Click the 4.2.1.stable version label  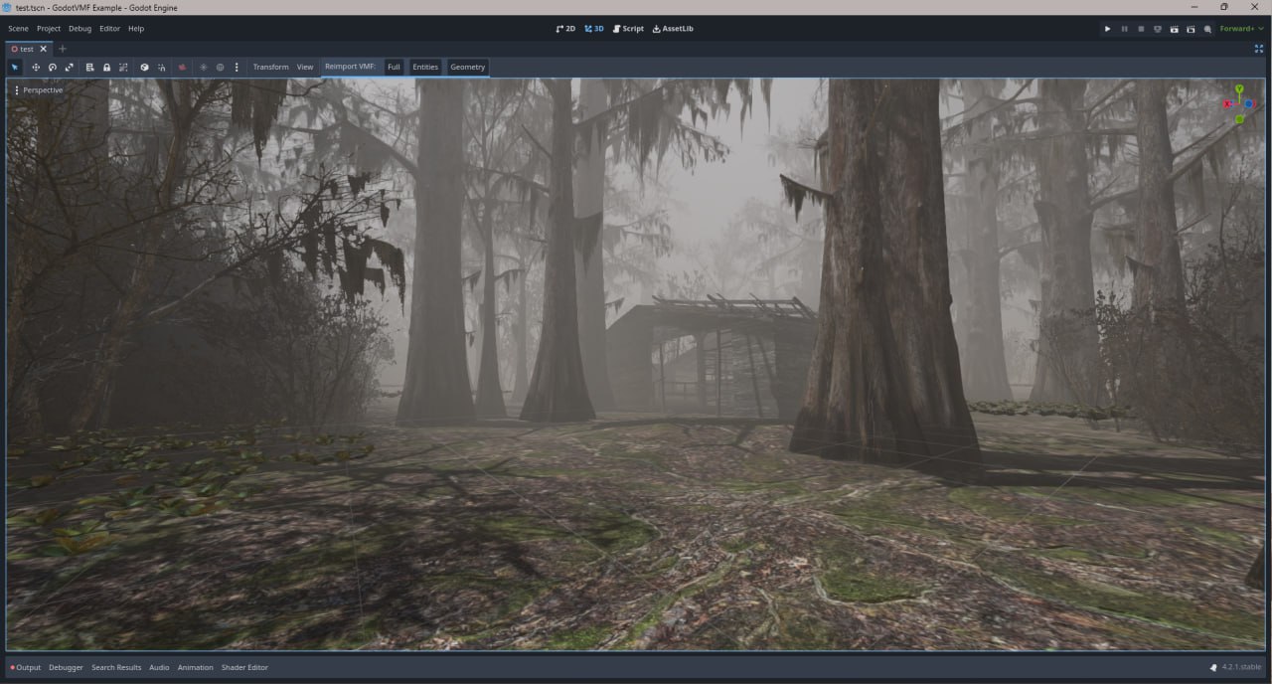(1241, 667)
